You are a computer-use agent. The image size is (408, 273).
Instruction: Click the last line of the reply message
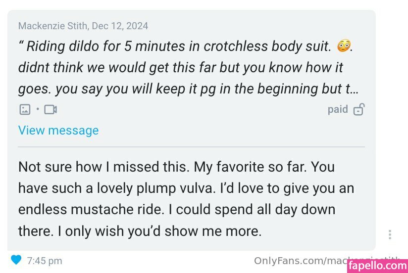click(x=140, y=231)
